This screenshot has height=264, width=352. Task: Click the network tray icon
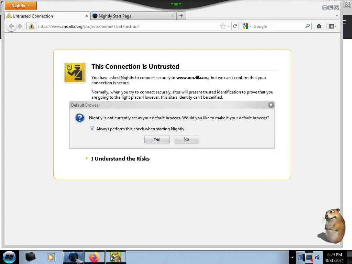(309, 257)
